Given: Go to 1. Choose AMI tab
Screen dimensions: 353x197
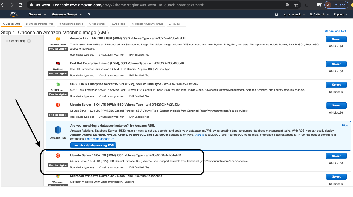Looking at the screenshot, I should coord(11,24).
